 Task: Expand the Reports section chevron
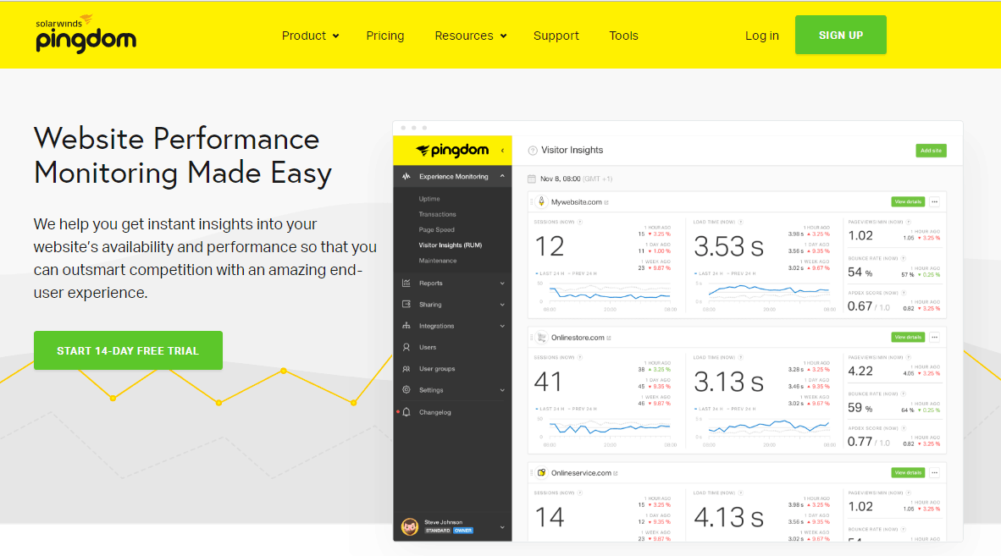coord(502,284)
